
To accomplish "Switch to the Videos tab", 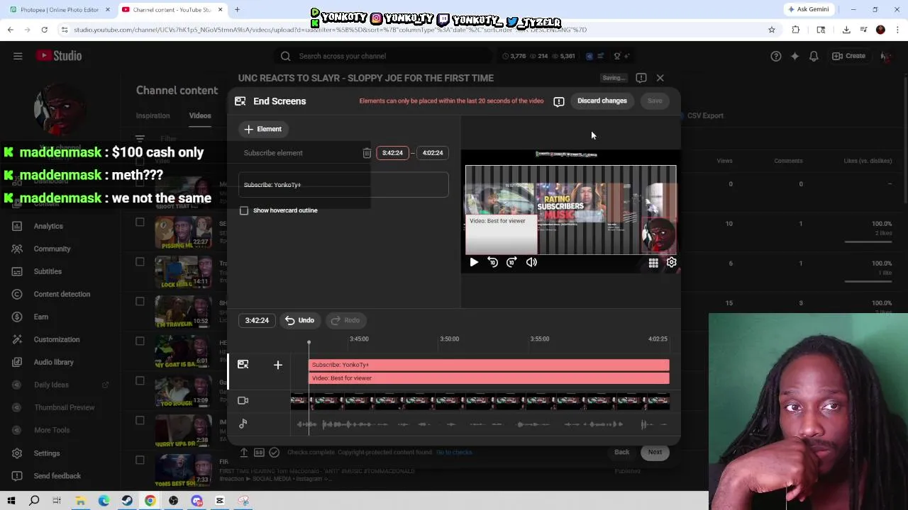I will [x=200, y=115].
